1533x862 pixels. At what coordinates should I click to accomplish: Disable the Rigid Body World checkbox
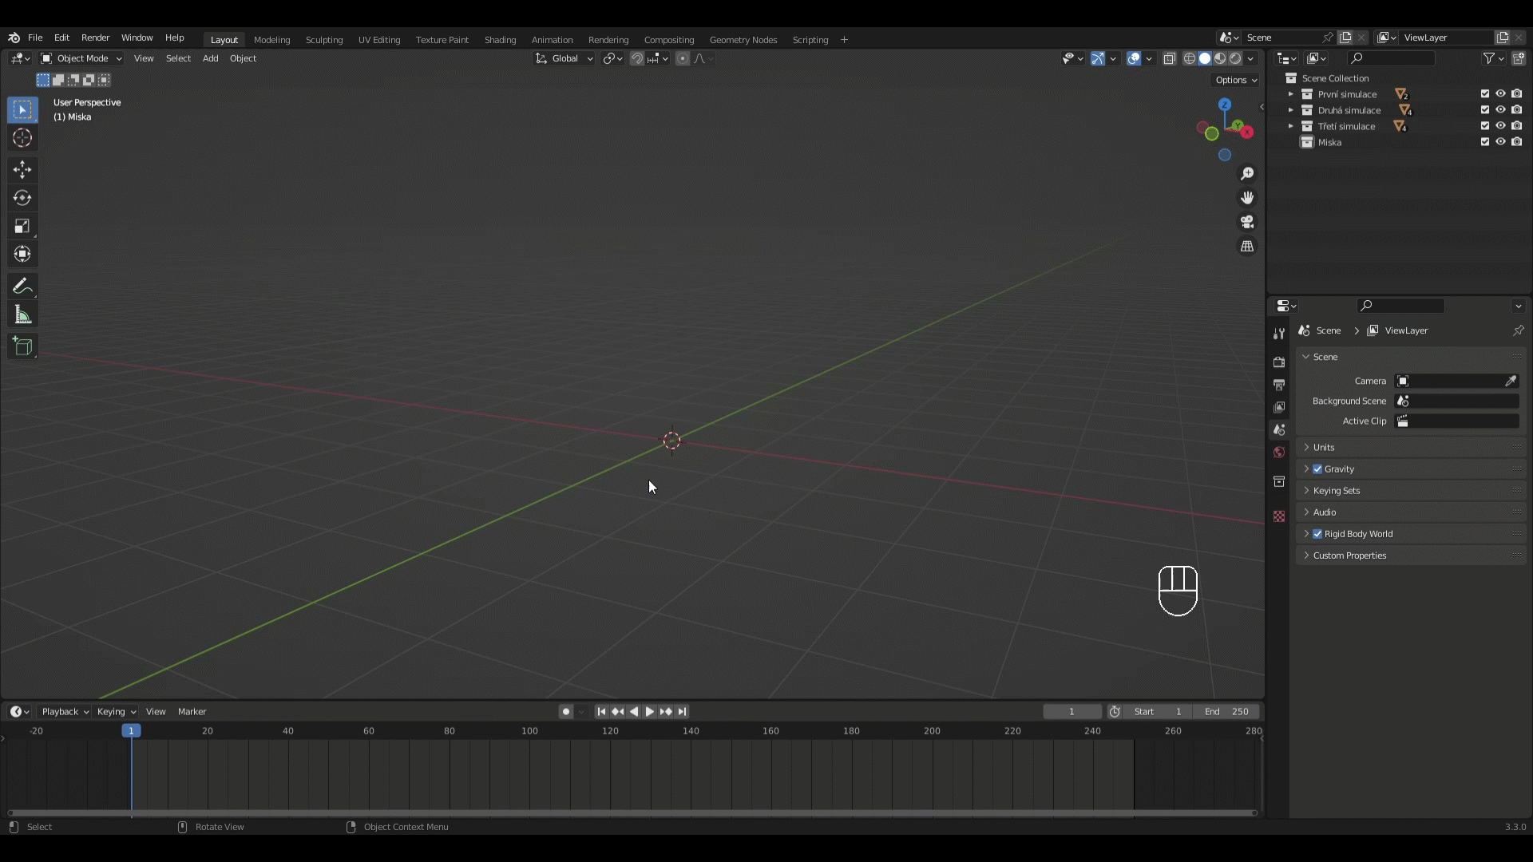(x=1317, y=534)
